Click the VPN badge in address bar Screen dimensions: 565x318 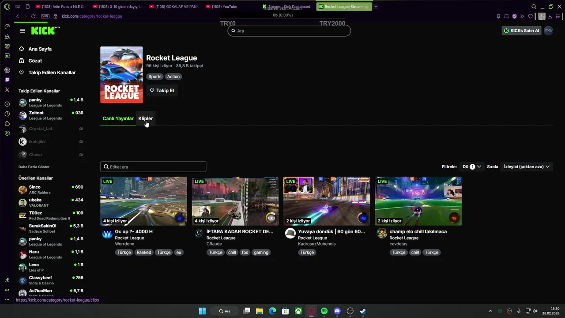[45, 16]
